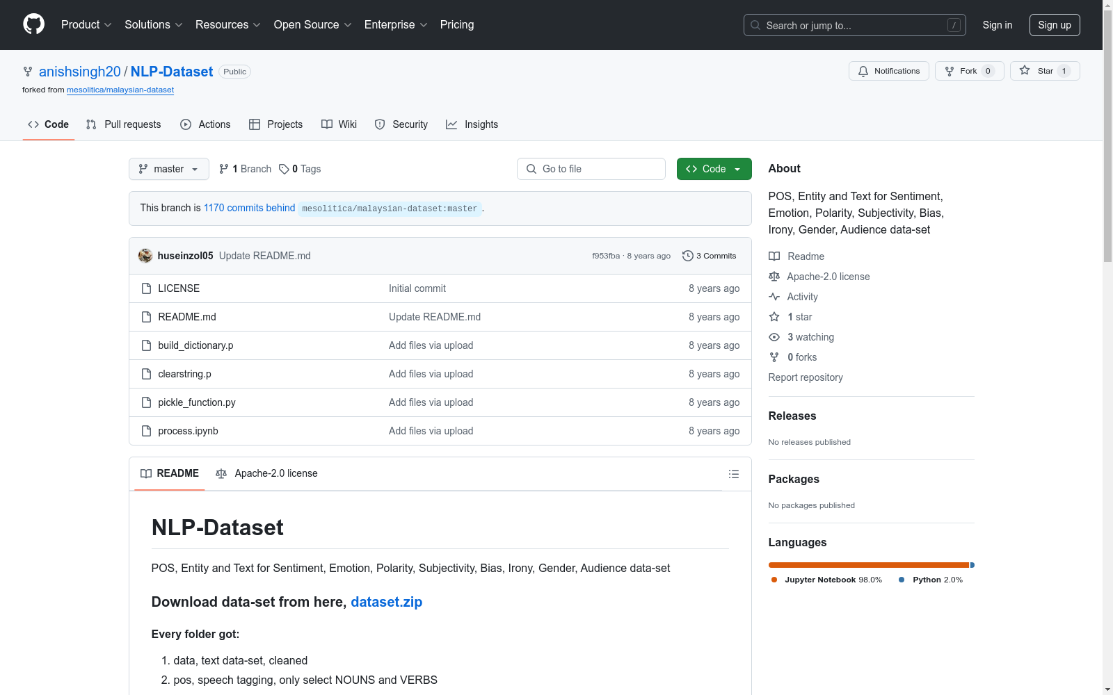
Task: Expand the Resources menu
Action: (228, 25)
